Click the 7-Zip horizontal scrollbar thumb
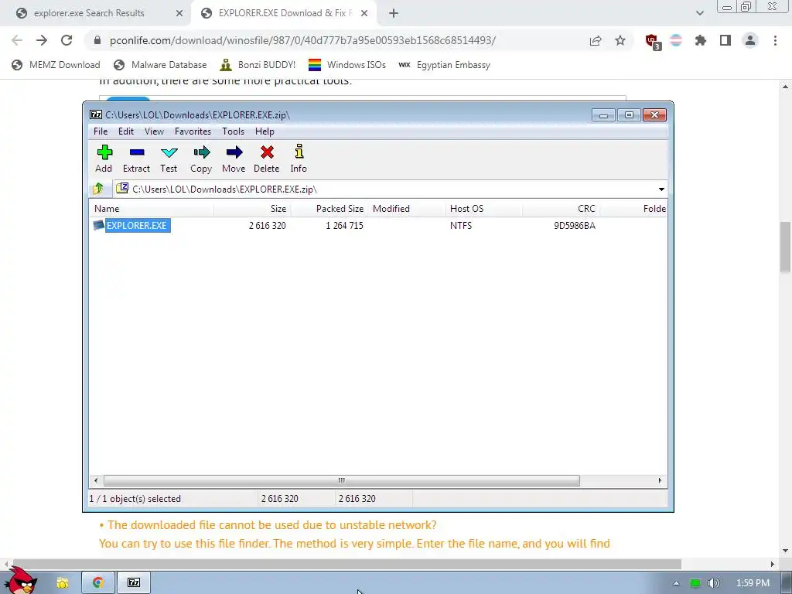The height and width of the screenshot is (594, 792). coord(341,480)
